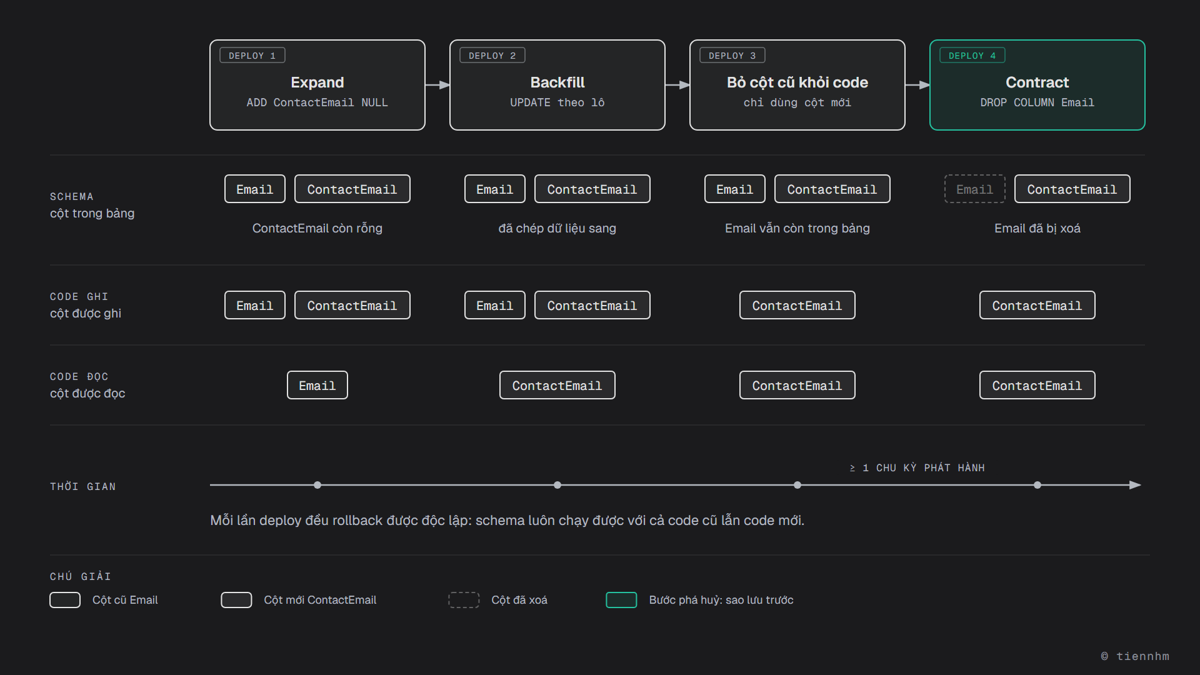The height and width of the screenshot is (675, 1200).
Task: Click the 'Email đã bị xoá' caption
Action: 1037,228
